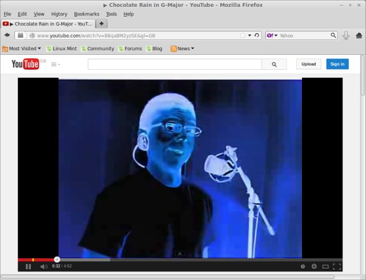Screen dimensions: 366x280
Task: Open video settings gear
Action: 314,266
